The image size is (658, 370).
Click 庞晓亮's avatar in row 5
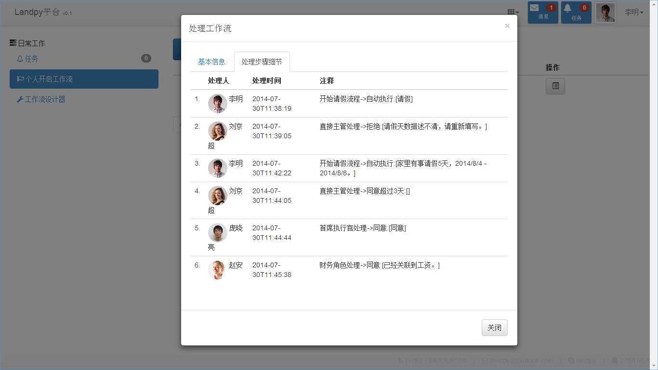pos(217,233)
